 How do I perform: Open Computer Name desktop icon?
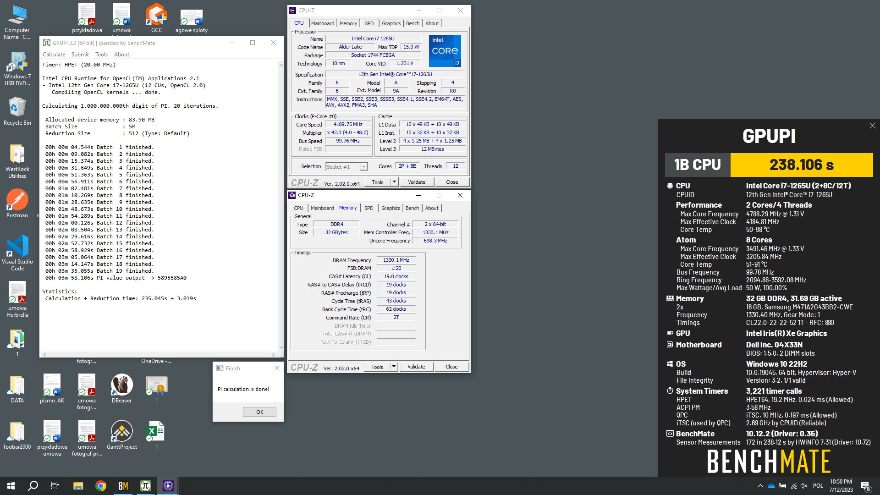17,22
